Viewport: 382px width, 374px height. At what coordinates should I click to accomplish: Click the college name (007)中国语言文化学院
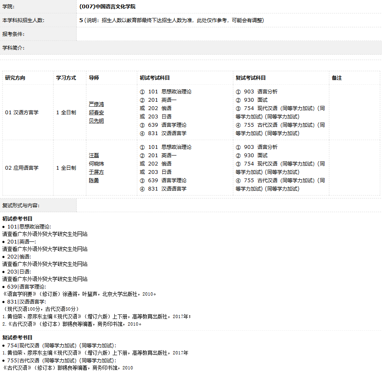pyautogui.click(x=107, y=7)
